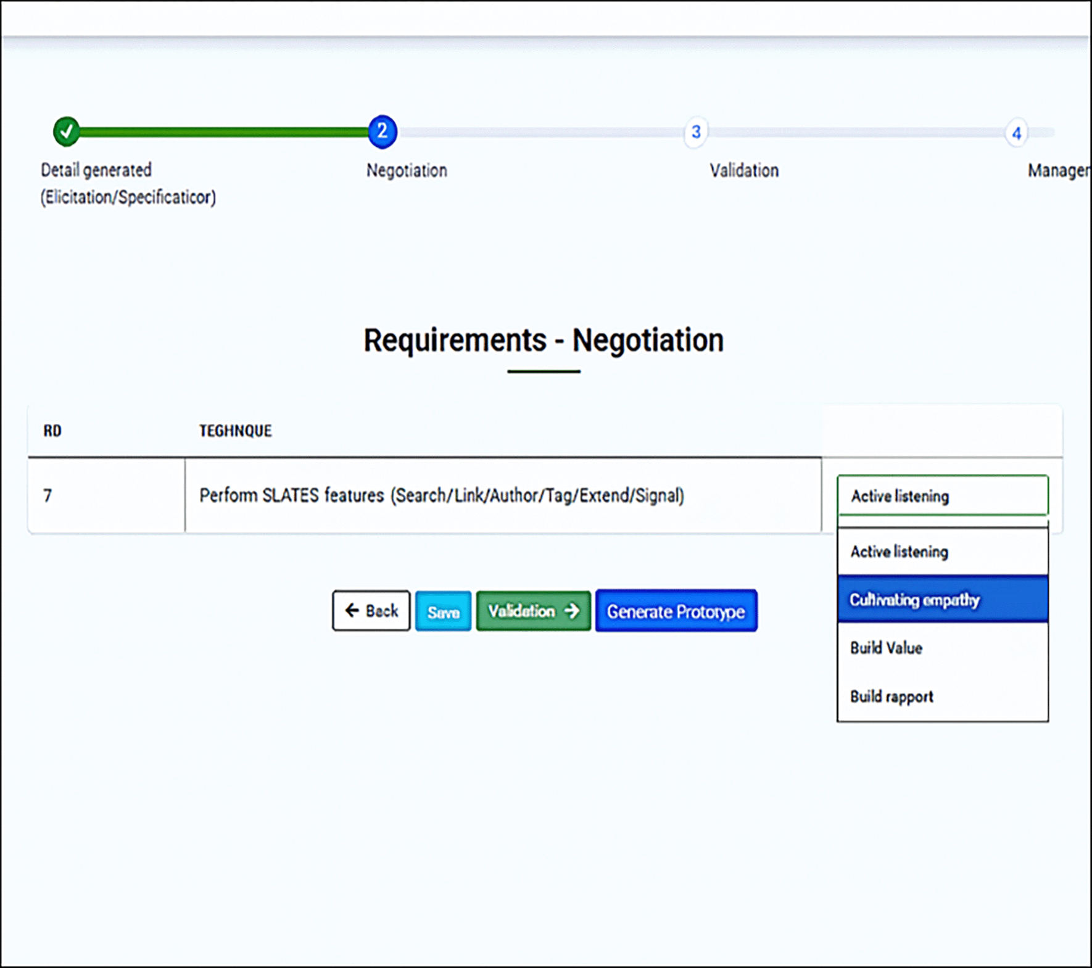The image size is (1092, 968).
Task: Click the Detail generated step label
Action: (96, 170)
